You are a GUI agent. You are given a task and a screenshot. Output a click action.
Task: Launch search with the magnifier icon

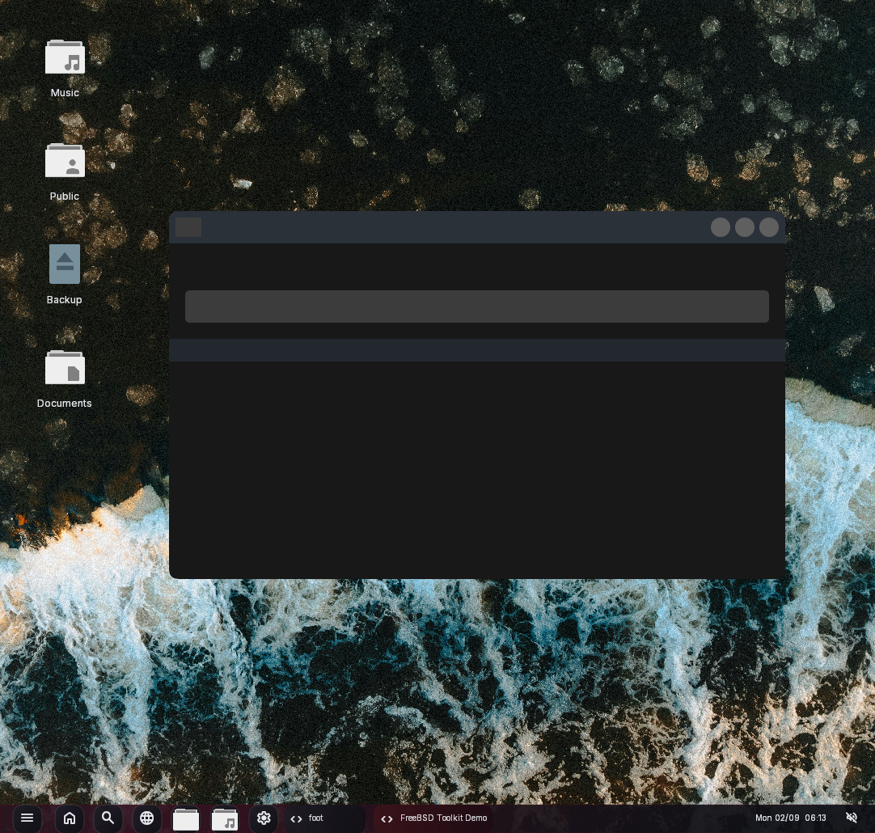coord(108,818)
